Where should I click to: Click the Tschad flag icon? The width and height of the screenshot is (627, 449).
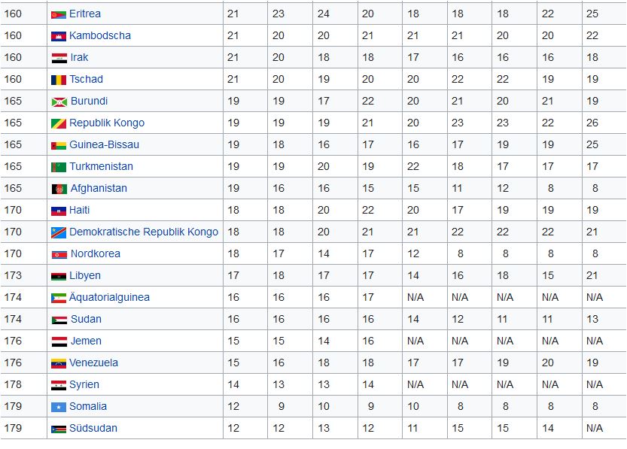tap(59, 80)
